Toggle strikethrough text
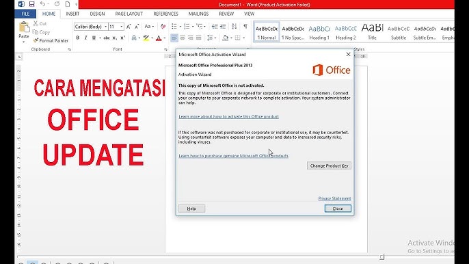The width and height of the screenshot is (469, 264). tap(106, 38)
